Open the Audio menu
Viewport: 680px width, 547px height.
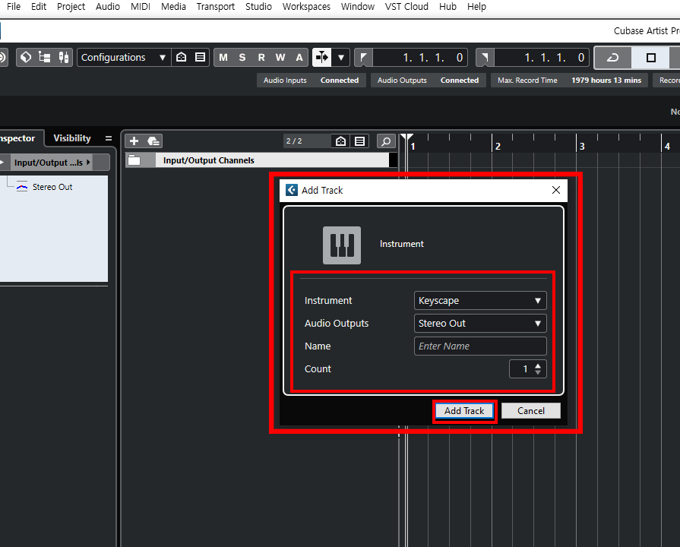[x=108, y=7]
